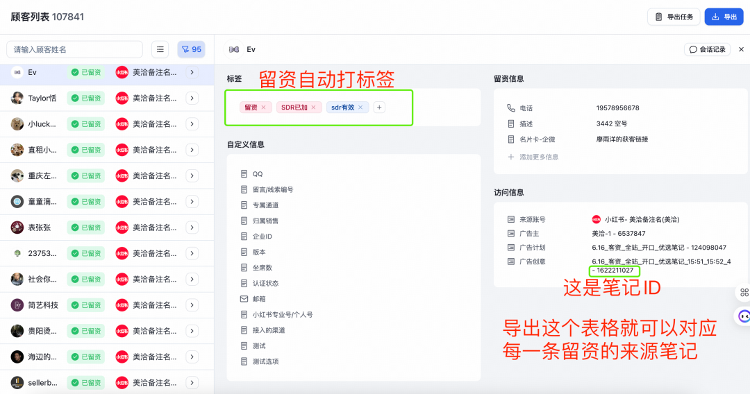Image resolution: width=750 pixels, height=394 pixels.
Task: Add a new tag with plus button
Action: (379, 108)
